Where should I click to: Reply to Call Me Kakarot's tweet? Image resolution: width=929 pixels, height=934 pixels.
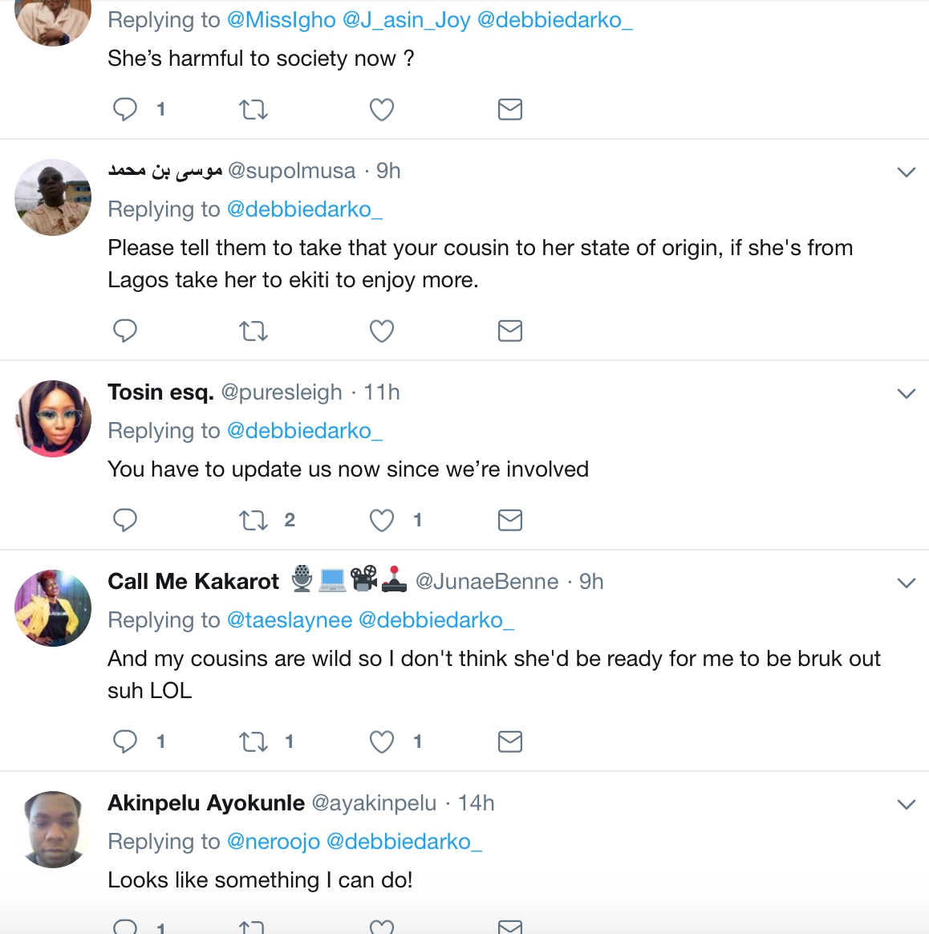[125, 741]
